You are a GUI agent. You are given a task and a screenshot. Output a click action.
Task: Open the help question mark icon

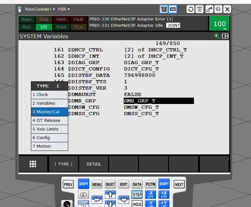tap(218, 9)
